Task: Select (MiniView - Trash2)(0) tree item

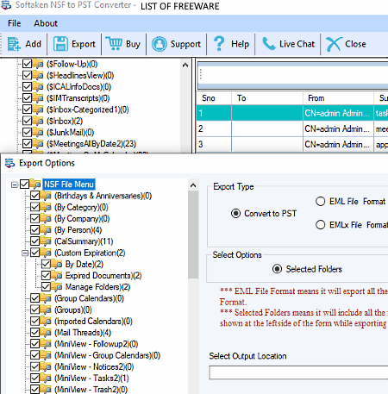Action: click(x=91, y=390)
